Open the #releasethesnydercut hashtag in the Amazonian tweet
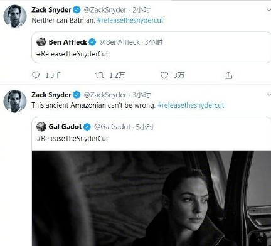The image size is (271, 246). pos(191,105)
